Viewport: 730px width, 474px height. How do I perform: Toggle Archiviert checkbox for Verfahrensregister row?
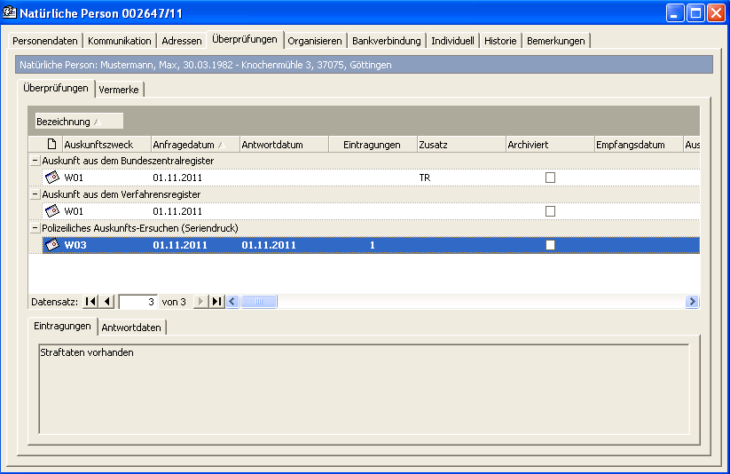point(550,211)
